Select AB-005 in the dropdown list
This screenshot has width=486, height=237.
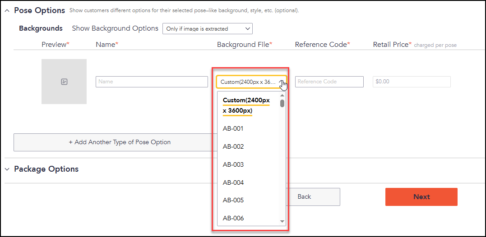pos(233,200)
